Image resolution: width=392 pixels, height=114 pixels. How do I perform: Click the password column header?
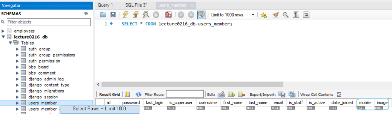click(131, 103)
